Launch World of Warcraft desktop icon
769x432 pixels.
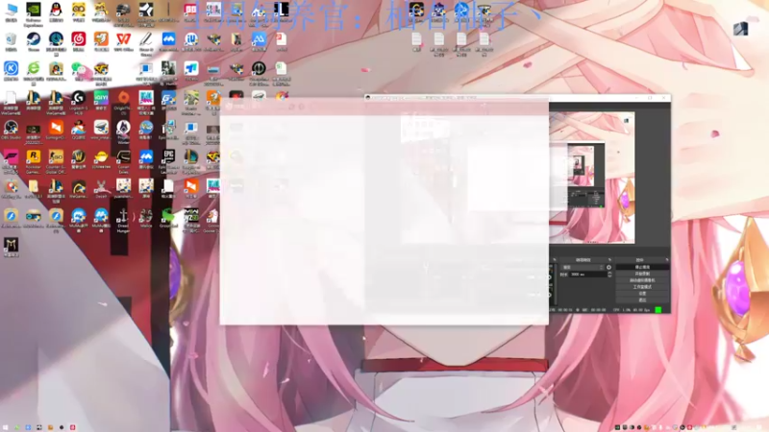tap(79, 158)
